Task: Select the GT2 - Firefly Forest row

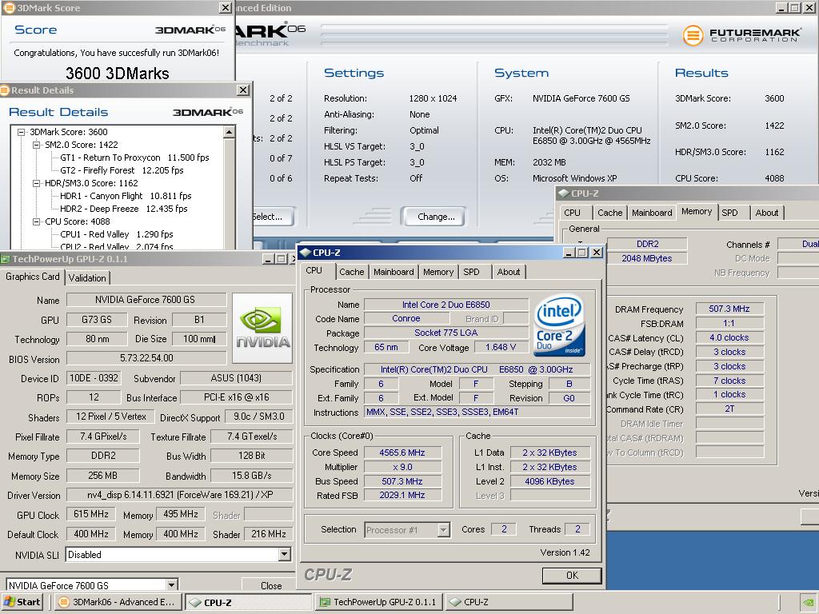Action: (x=122, y=170)
